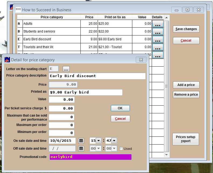Open details for the Adults price row
This screenshot has width=213, height=173.
158,24
